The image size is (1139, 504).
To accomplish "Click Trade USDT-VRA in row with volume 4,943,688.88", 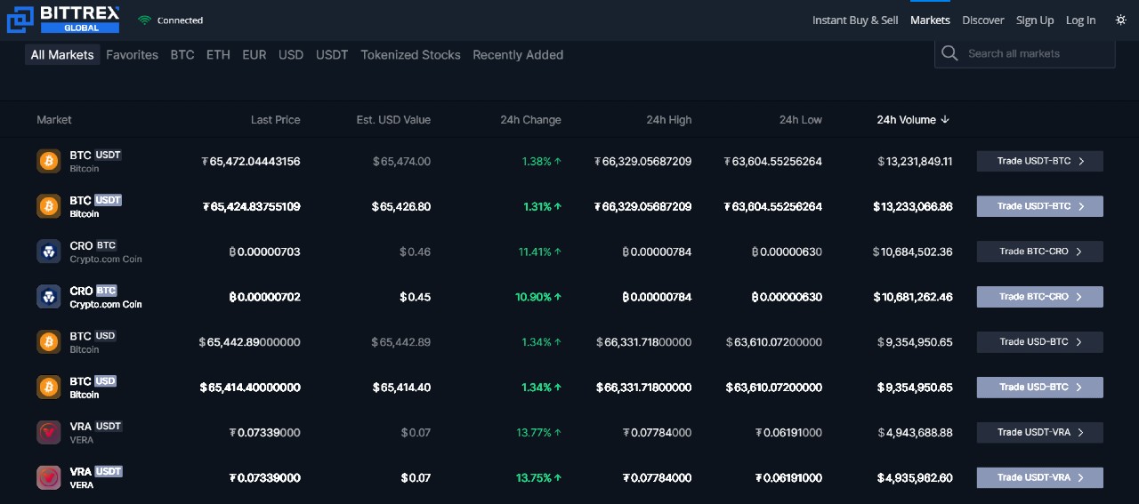I will (1040, 433).
